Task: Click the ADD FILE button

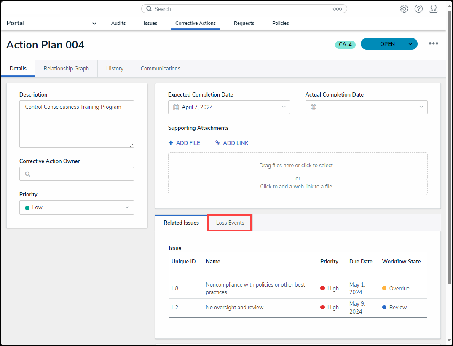Action: tap(184, 143)
